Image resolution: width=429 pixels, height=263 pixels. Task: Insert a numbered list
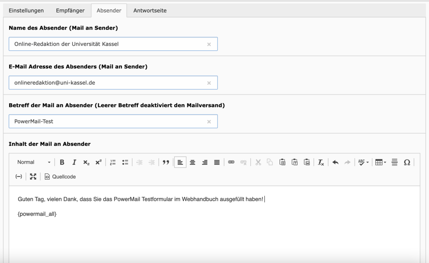113,162
